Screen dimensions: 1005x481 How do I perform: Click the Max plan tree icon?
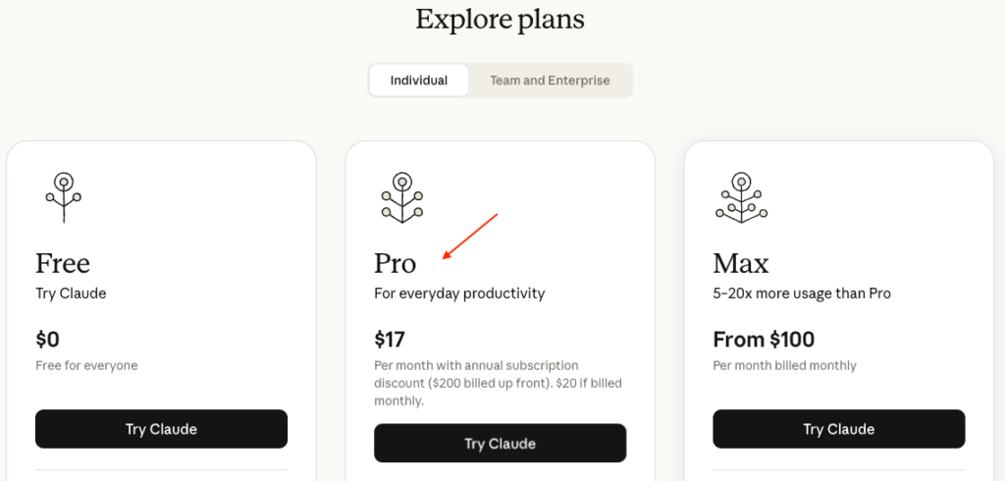(740, 197)
